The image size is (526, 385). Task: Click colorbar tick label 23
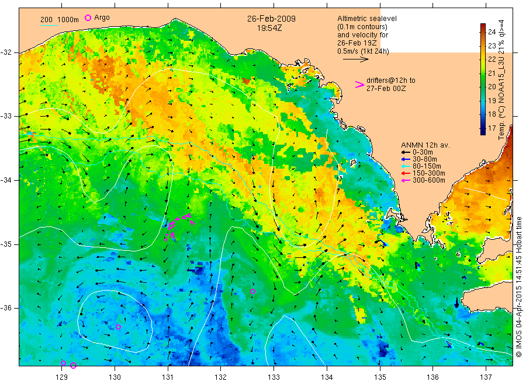point(492,45)
